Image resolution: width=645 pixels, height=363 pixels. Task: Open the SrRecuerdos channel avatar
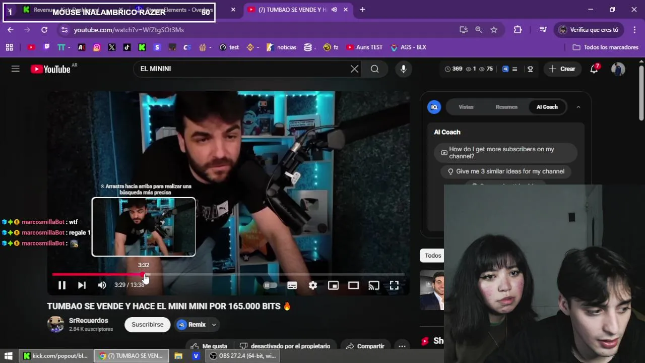click(x=55, y=325)
